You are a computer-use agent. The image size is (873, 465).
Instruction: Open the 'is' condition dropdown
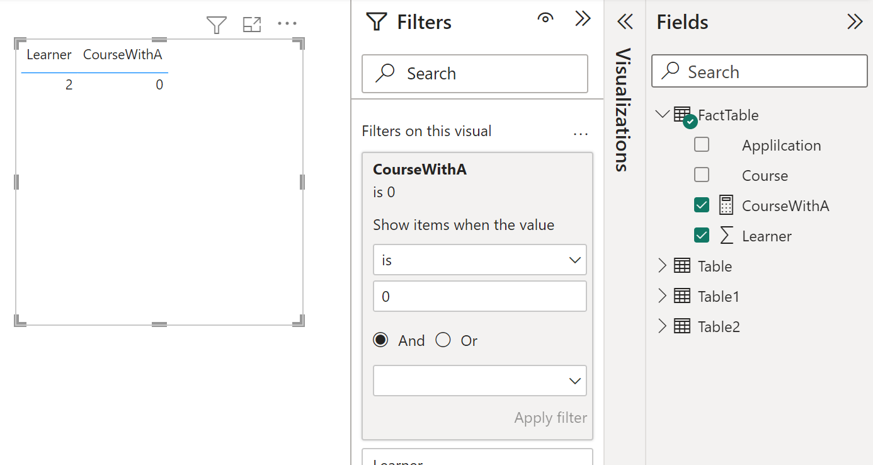pyautogui.click(x=480, y=260)
